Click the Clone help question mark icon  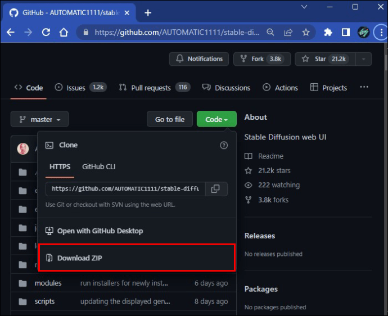(x=224, y=145)
